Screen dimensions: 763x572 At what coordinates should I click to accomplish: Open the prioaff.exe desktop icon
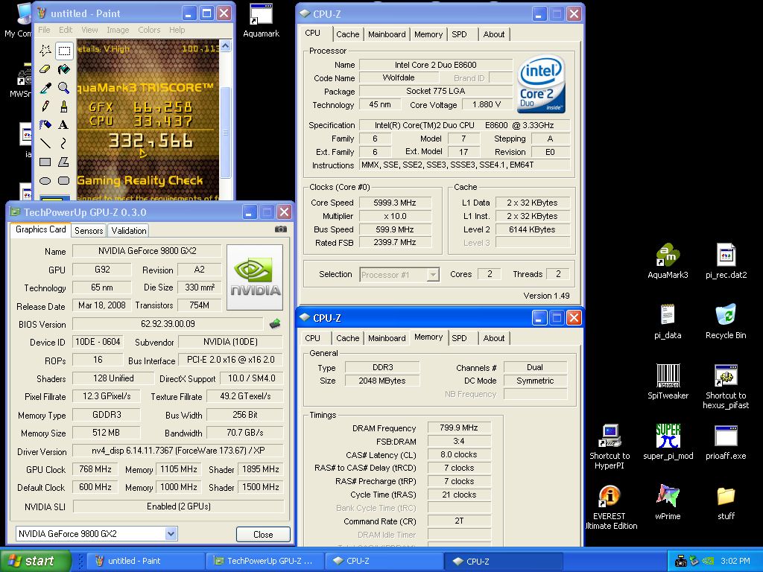point(726,442)
